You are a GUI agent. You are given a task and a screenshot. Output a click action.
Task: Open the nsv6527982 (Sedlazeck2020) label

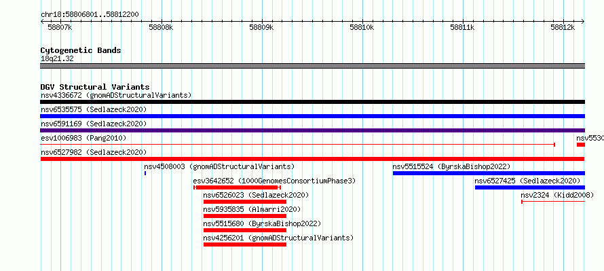tap(94, 152)
